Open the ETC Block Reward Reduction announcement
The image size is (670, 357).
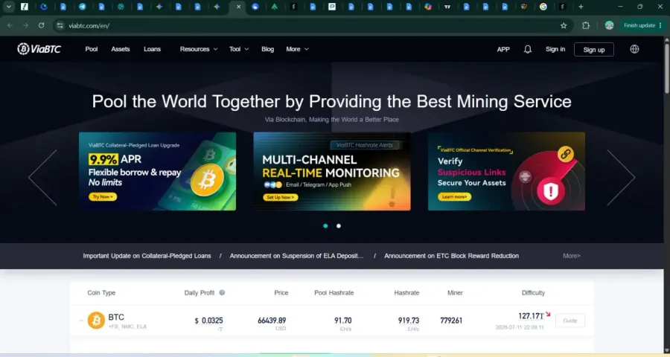coord(451,256)
